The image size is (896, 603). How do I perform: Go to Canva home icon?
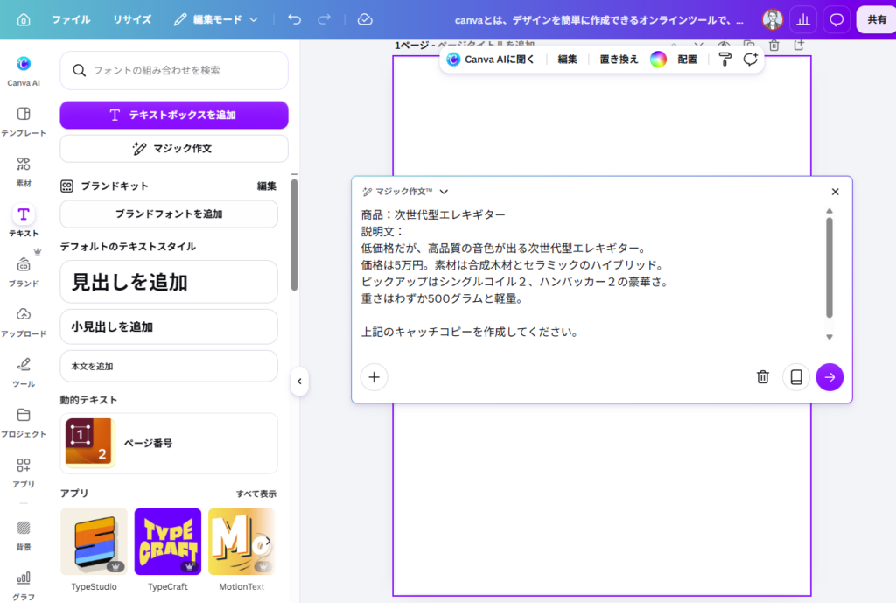(24, 20)
